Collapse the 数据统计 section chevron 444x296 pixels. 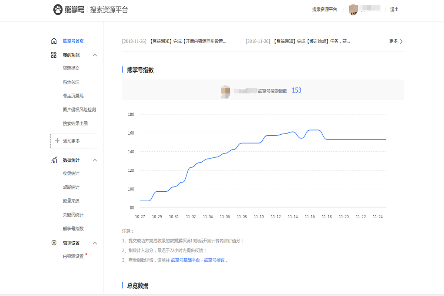pyautogui.click(x=95, y=160)
